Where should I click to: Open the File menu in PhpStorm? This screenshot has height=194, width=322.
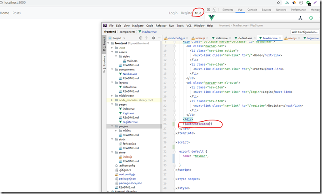tap(111, 26)
